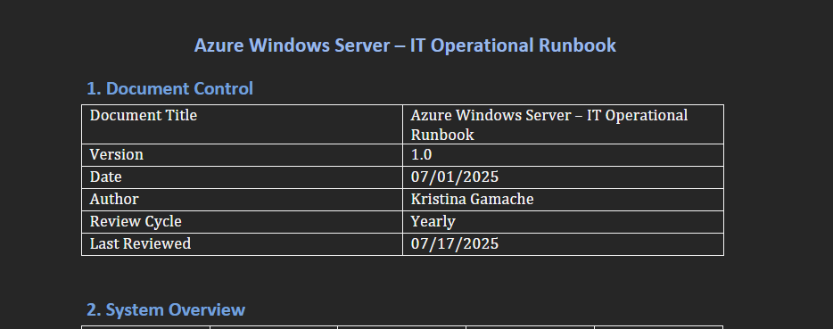Click the 'Yearly' review cycle value

tap(433, 222)
